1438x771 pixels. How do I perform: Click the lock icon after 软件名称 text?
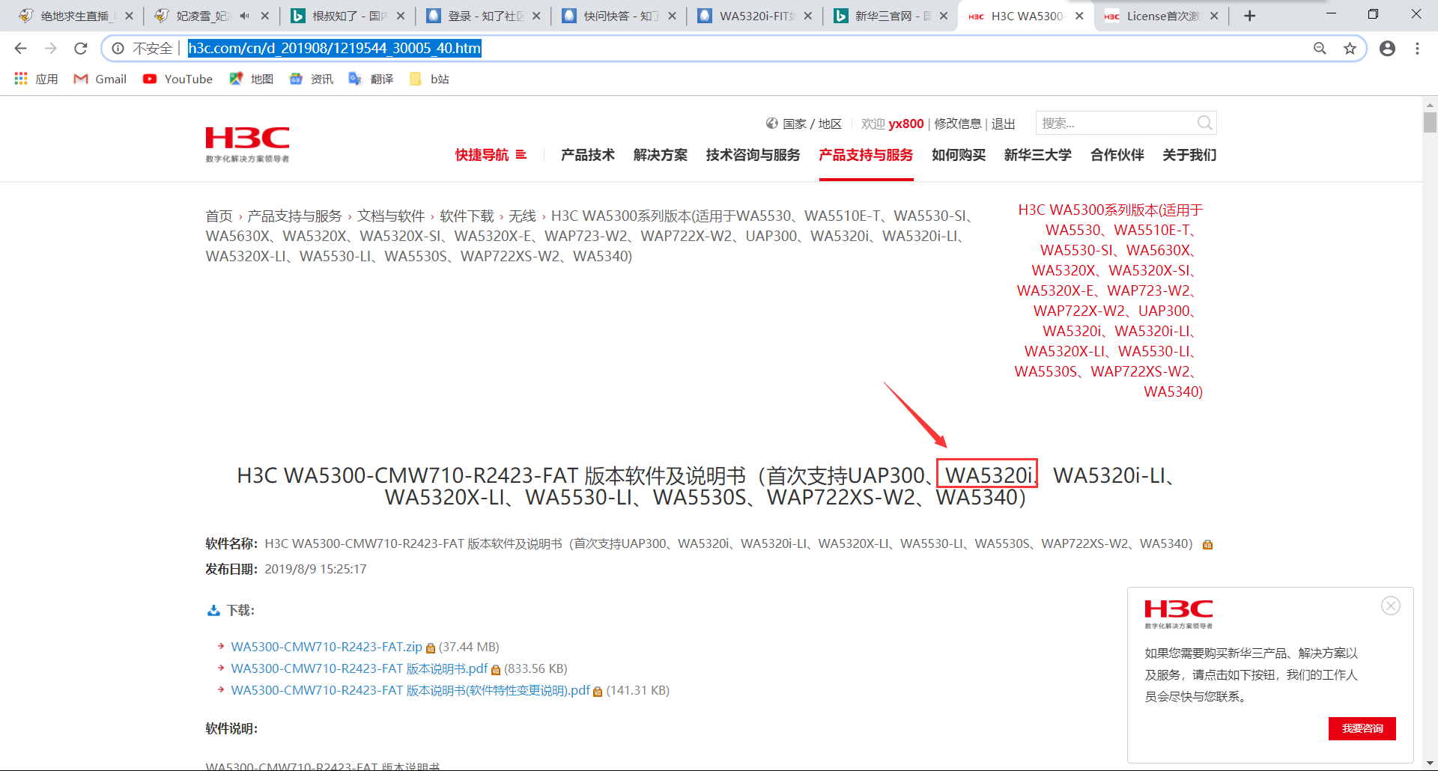coord(1207,545)
